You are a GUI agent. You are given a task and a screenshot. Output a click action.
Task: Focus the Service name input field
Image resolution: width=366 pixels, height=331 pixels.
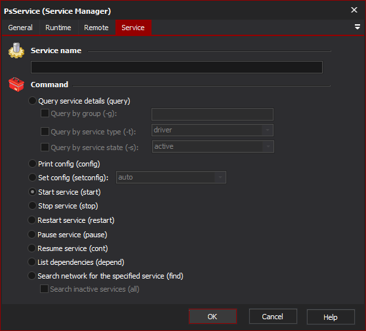click(x=176, y=67)
